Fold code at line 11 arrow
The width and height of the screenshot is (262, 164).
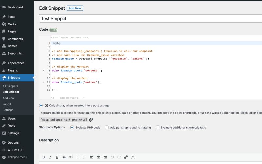coord(44,82)
